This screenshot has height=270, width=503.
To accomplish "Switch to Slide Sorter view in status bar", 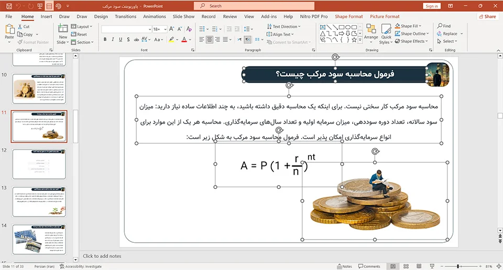I will coord(406,266).
